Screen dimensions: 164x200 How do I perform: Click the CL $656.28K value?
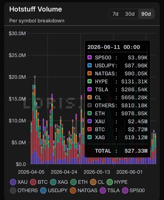pyautogui.click(x=134, y=98)
